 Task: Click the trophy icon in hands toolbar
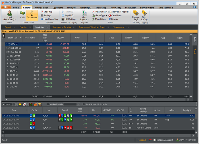[40, 104]
